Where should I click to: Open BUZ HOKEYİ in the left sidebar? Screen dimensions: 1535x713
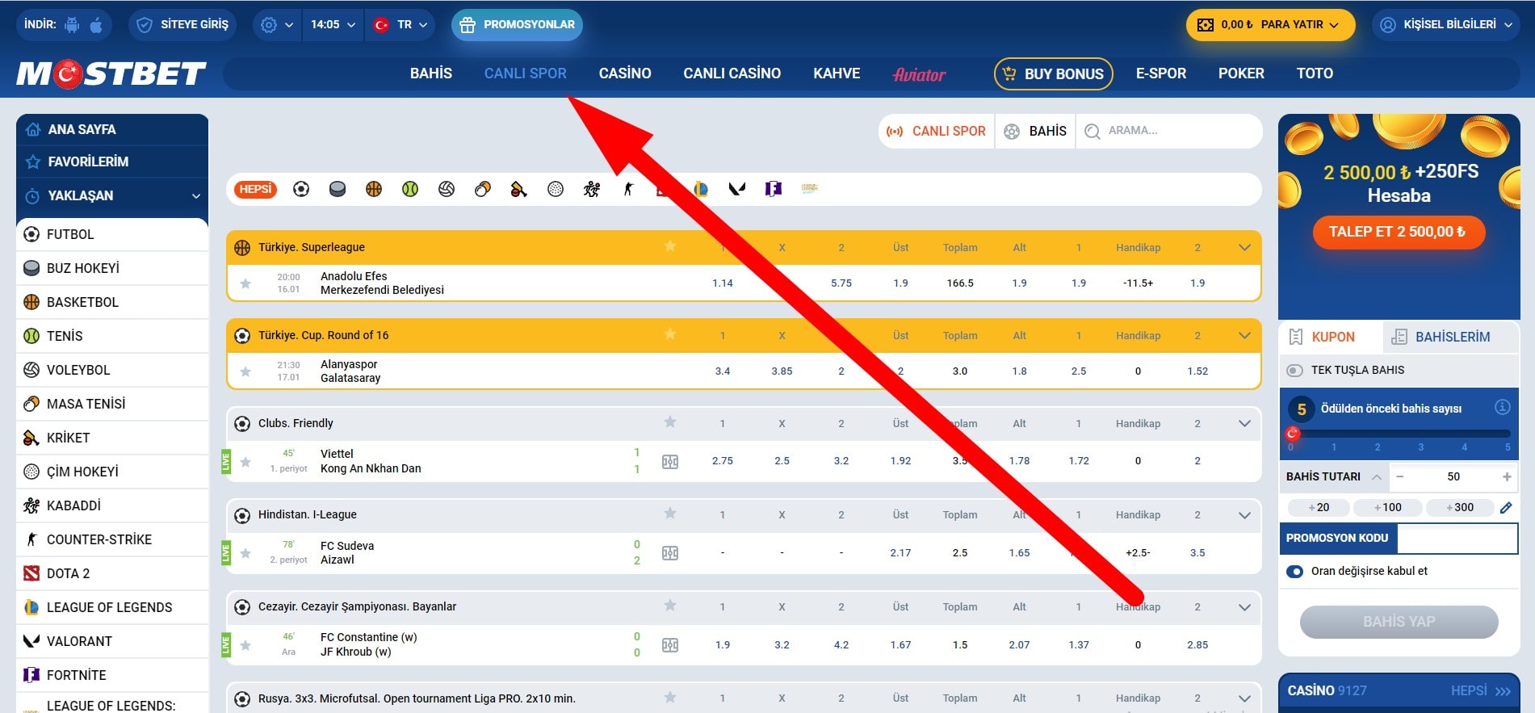tap(112, 268)
